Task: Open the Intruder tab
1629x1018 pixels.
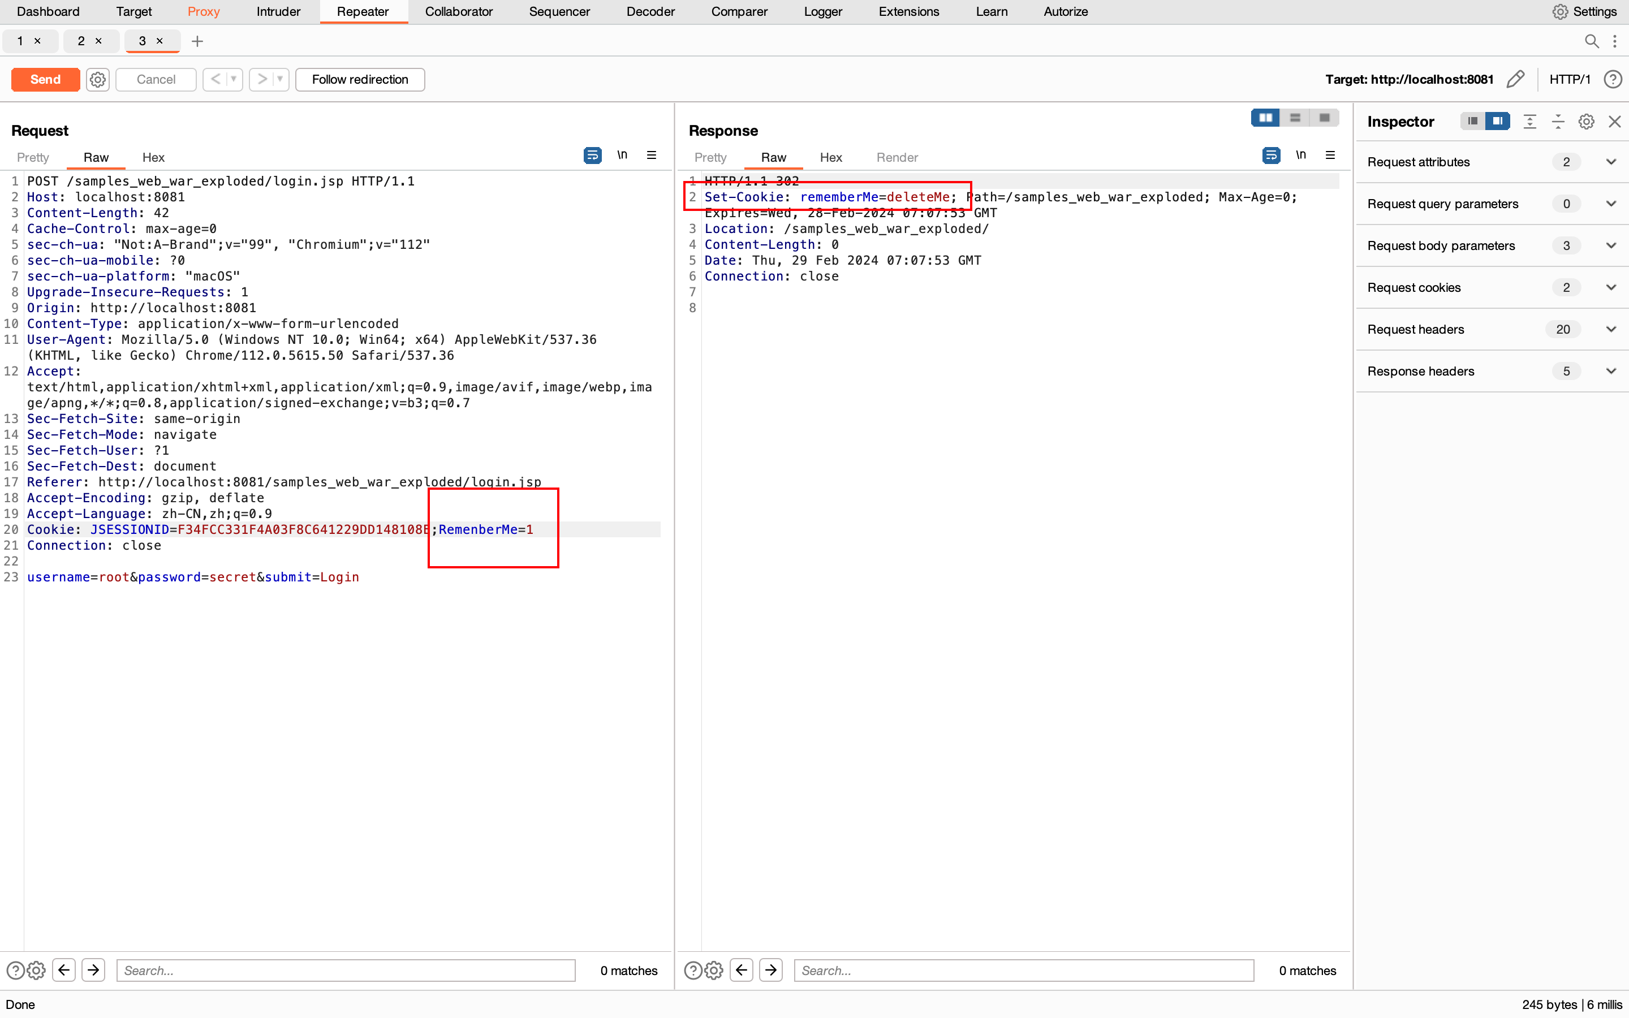Action: coord(278,11)
